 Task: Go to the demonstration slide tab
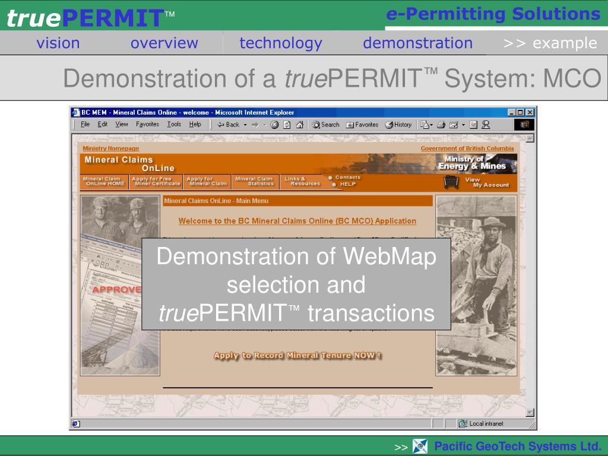[417, 43]
